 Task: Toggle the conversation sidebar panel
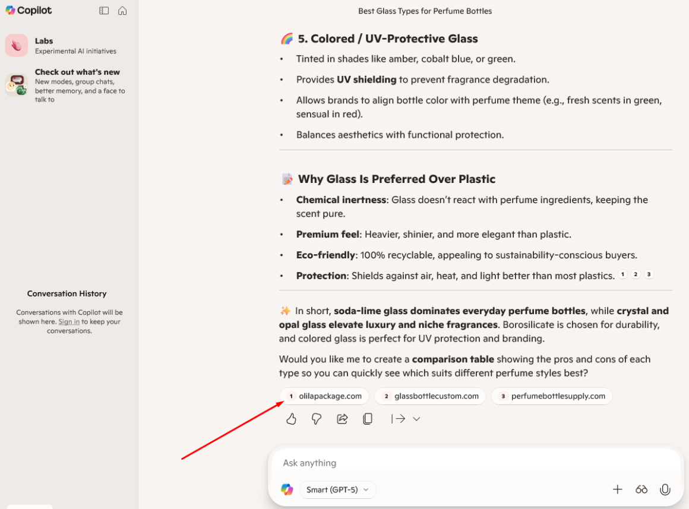[104, 10]
